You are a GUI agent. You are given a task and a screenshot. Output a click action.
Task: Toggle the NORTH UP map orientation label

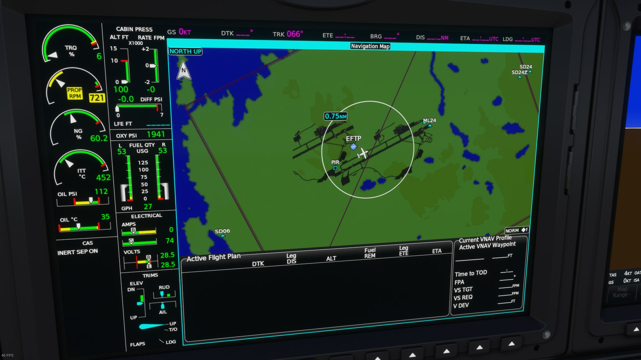click(185, 51)
